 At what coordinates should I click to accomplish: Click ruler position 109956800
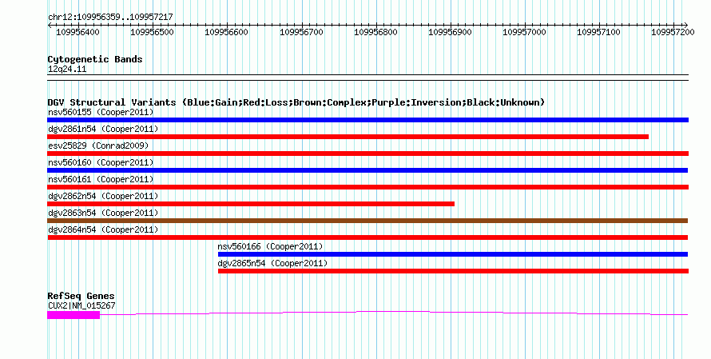pyautogui.click(x=376, y=32)
